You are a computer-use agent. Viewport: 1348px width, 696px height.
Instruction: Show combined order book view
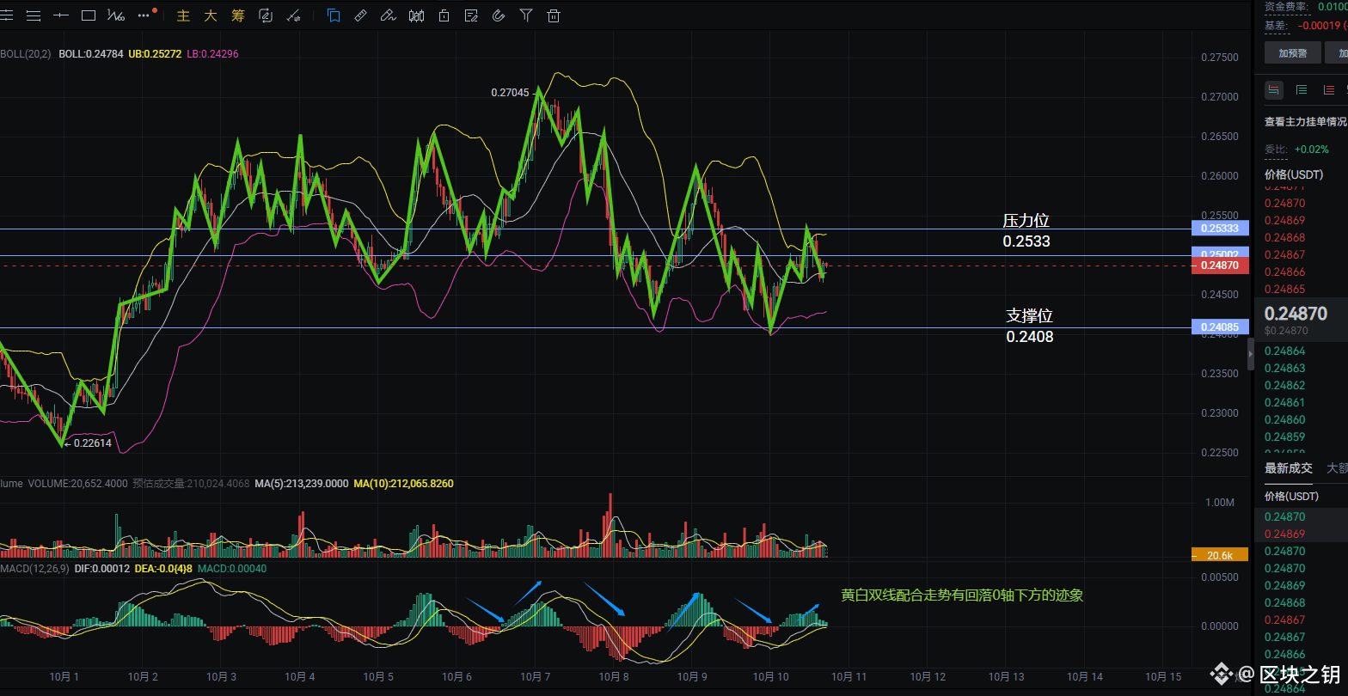coord(1273,89)
